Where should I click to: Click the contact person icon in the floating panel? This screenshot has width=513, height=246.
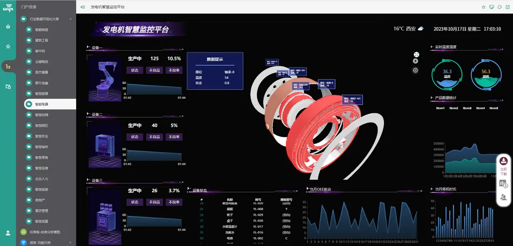point(504,197)
